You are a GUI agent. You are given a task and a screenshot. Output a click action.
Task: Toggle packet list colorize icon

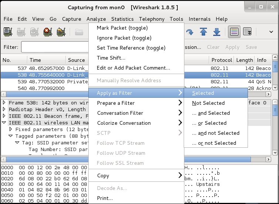click(234, 32)
